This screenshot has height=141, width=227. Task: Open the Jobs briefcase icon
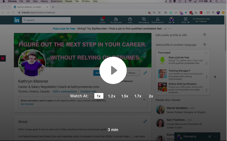pyautogui.click(x=130, y=20)
